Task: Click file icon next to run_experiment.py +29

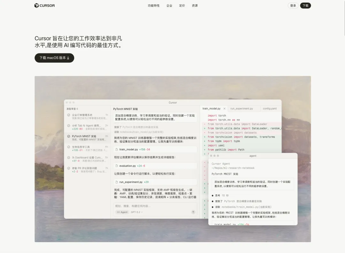Action: (x=117, y=182)
